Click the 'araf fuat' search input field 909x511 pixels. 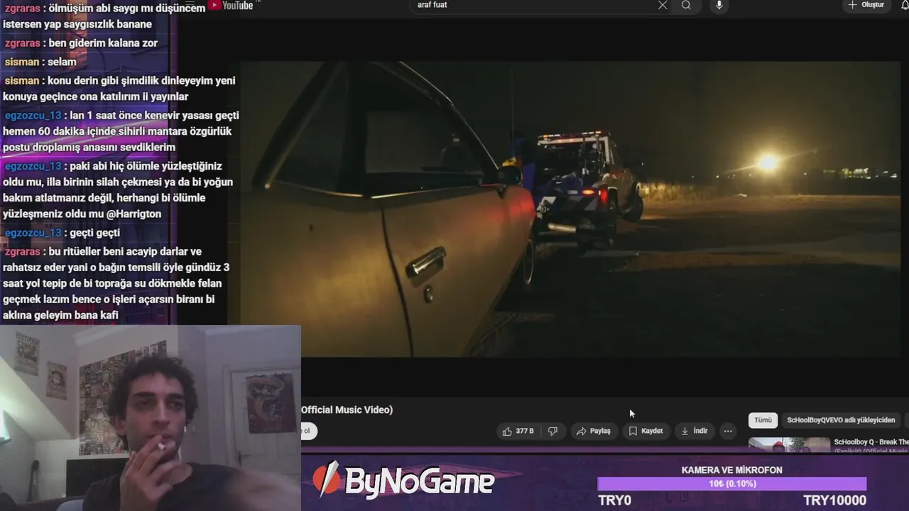pos(533,5)
